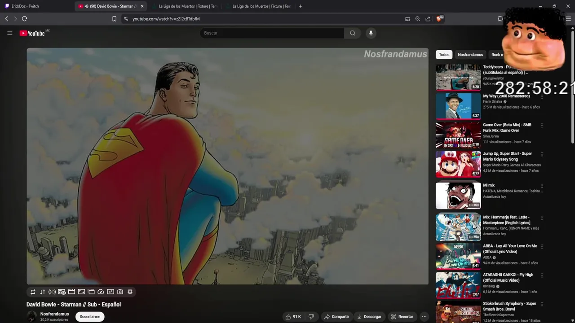Screen dimensions: 575x323
Task: Click the share page icon in address bar
Action: (x=428, y=19)
